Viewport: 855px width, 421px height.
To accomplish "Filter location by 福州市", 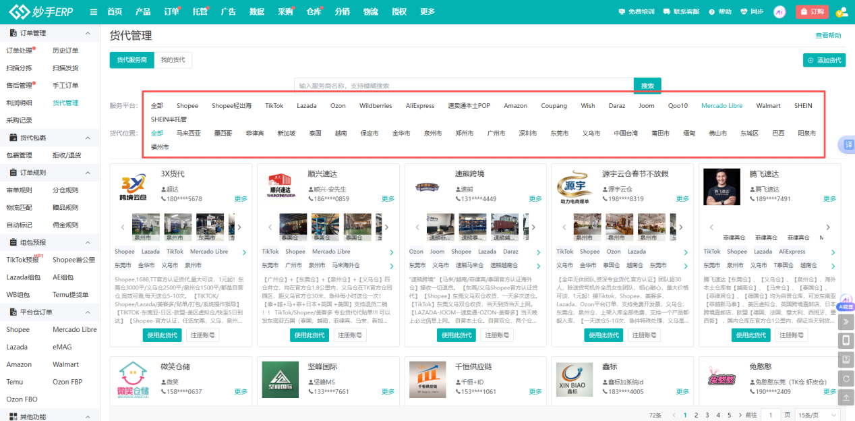I will (x=160, y=146).
